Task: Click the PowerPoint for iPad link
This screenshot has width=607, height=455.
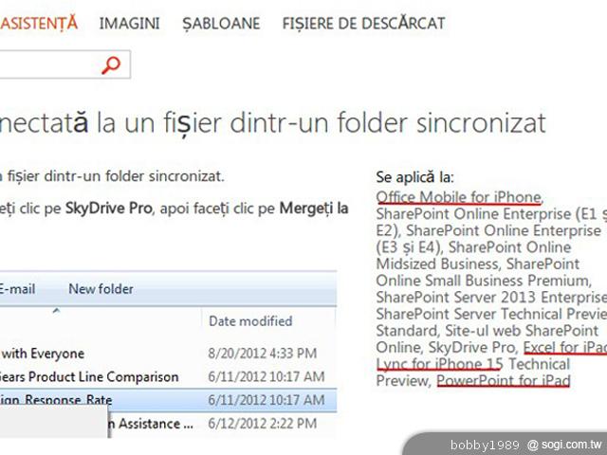Action: point(504,381)
